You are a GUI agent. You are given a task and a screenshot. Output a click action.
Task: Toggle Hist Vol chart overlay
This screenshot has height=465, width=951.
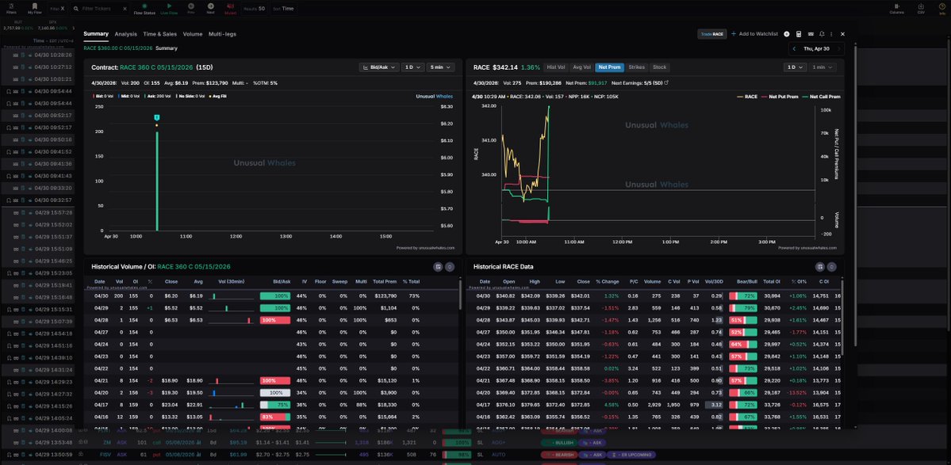click(555, 67)
